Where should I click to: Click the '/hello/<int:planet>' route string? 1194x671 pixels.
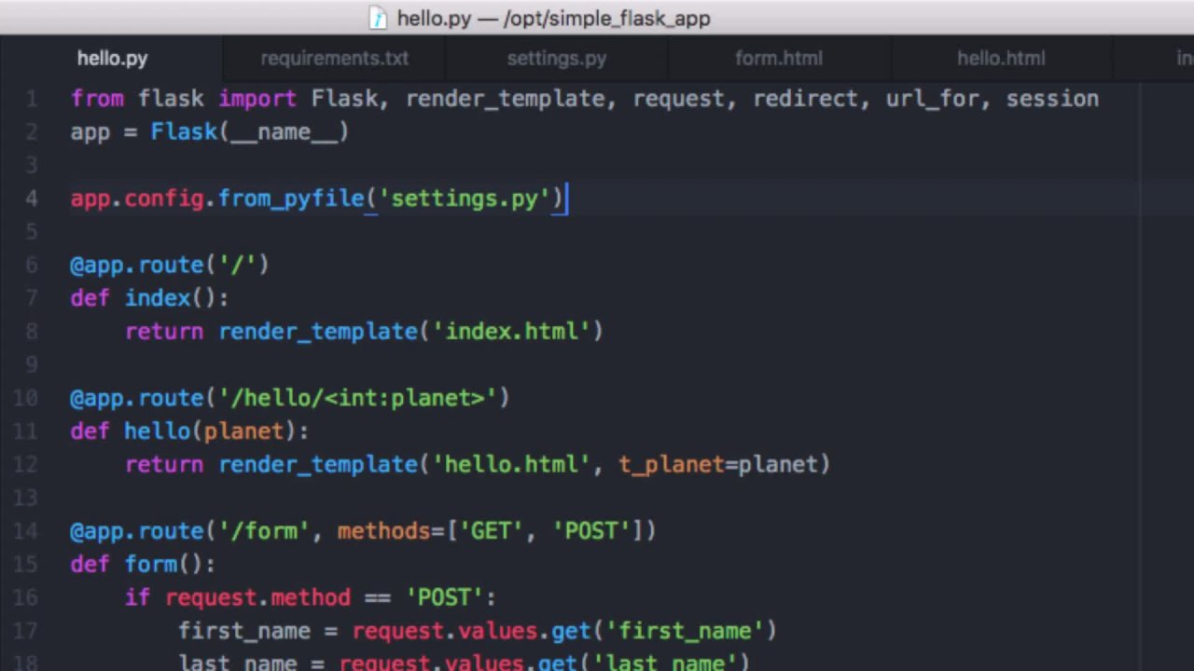pos(358,398)
